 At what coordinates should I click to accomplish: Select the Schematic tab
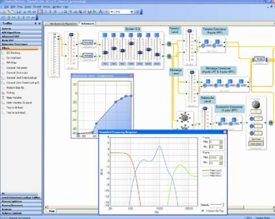pos(88,23)
